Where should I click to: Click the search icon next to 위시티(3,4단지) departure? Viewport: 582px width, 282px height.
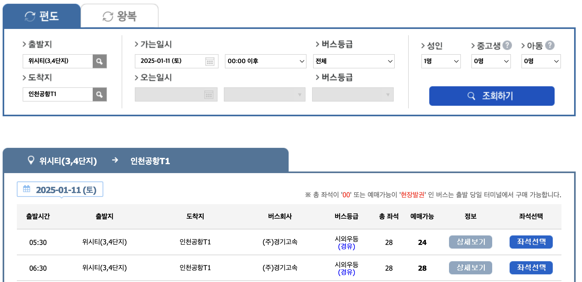pyautogui.click(x=100, y=61)
